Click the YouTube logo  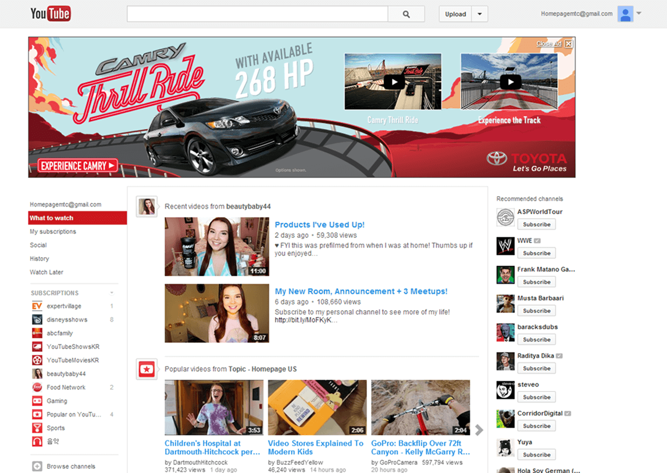(51, 13)
